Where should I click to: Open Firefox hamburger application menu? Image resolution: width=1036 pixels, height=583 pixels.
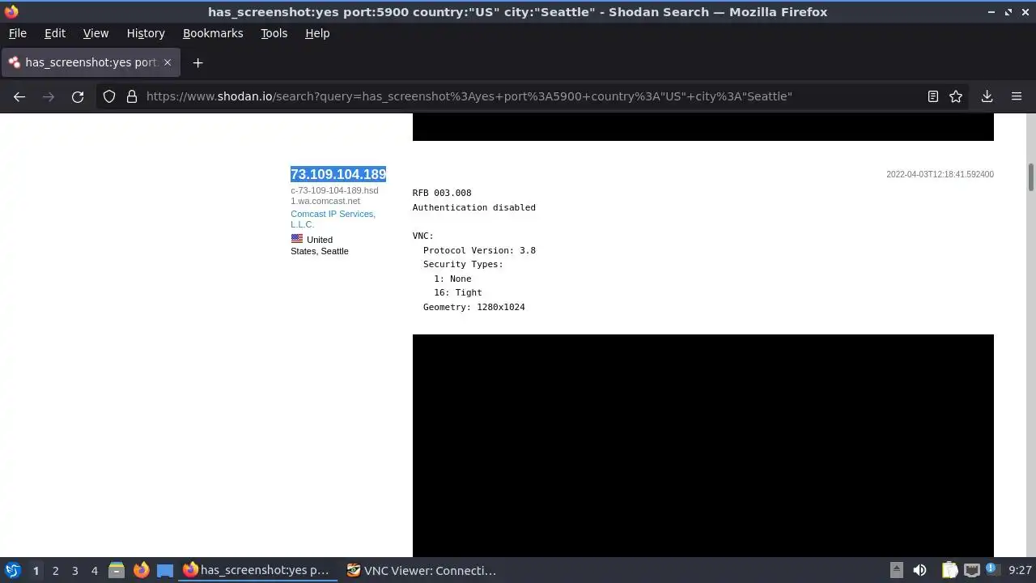click(1017, 96)
